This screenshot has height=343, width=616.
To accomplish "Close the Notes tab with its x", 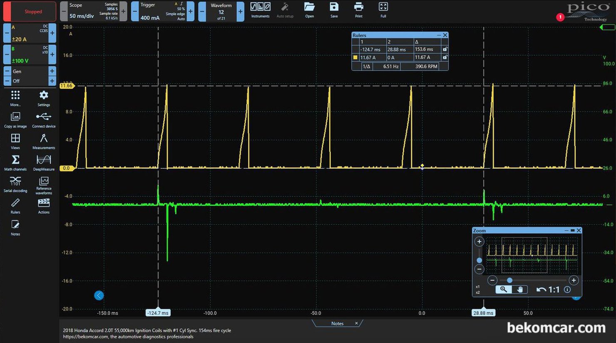I will click(x=356, y=323).
